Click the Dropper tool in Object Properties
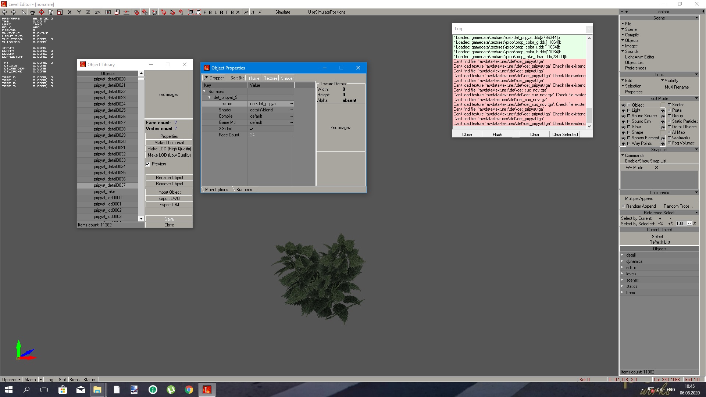706x397 pixels. pyautogui.click(x=213, y=78)
